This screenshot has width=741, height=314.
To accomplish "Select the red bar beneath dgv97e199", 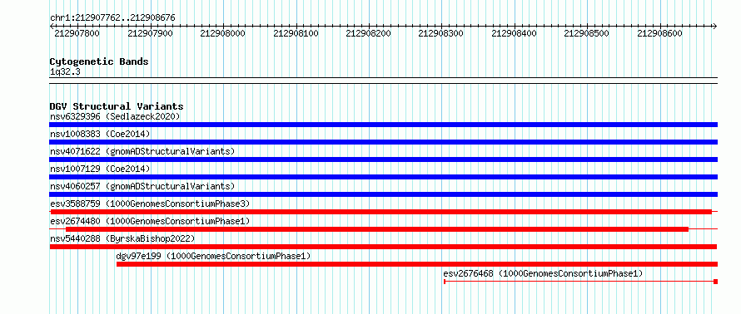I will 417,264.
